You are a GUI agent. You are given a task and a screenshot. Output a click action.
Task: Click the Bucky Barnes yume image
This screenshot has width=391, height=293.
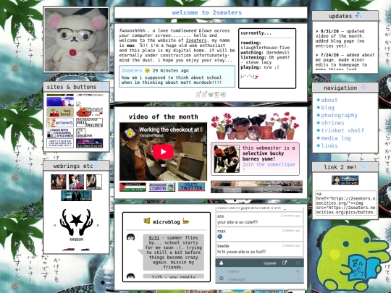coord(227,159)
